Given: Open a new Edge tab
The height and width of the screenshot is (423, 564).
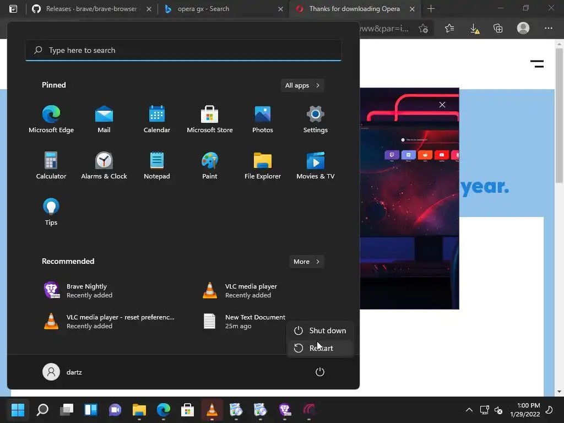Looking at the screenshot, I should click(431, 9).
